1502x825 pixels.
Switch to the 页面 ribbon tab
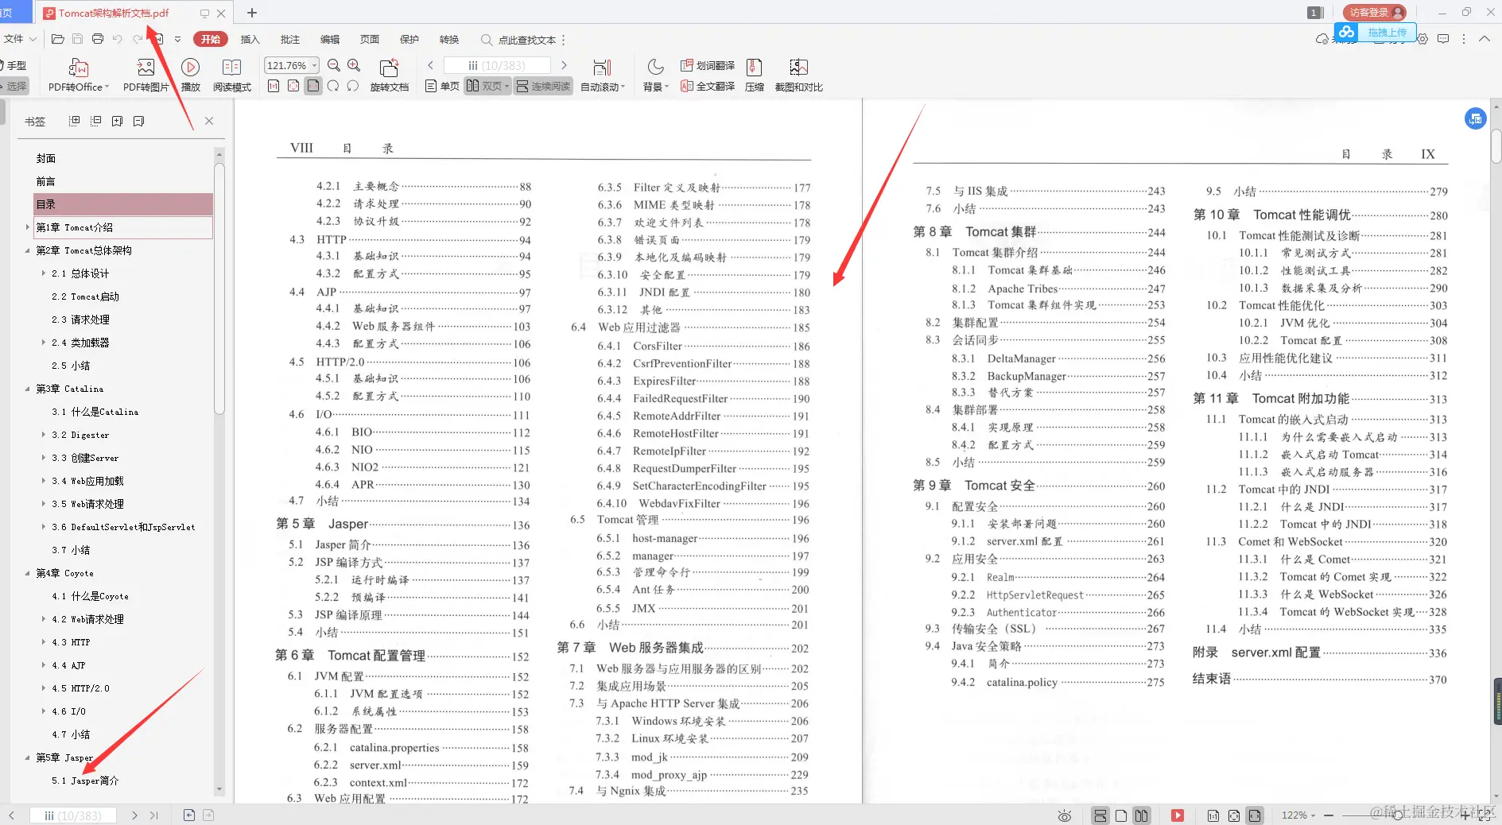pyautogui.click(x=370, y=39)
